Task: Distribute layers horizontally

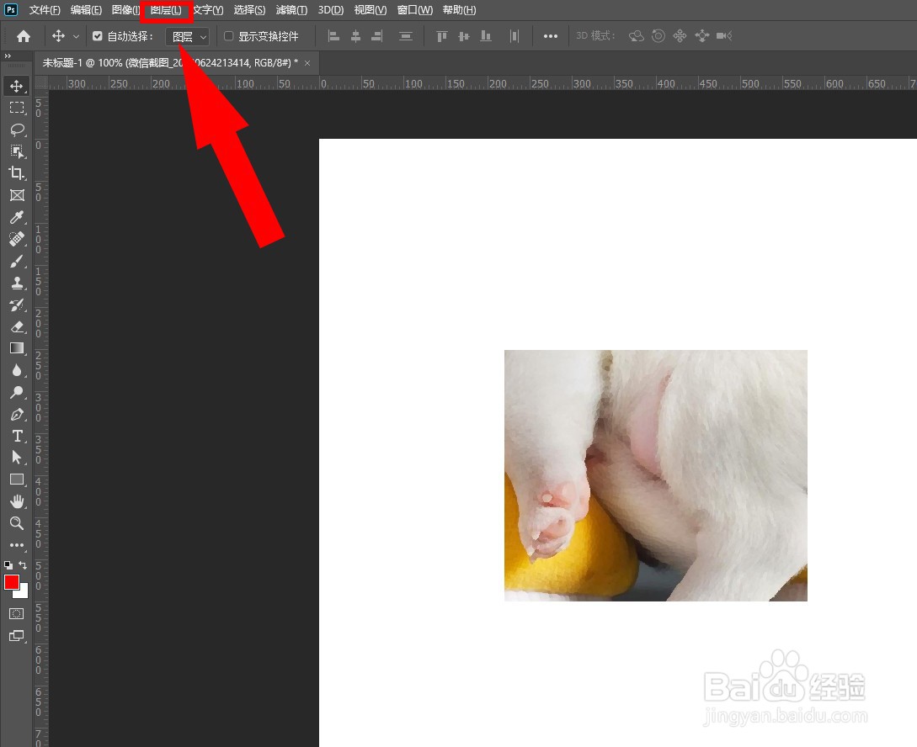Action: [x=514, y=36]
